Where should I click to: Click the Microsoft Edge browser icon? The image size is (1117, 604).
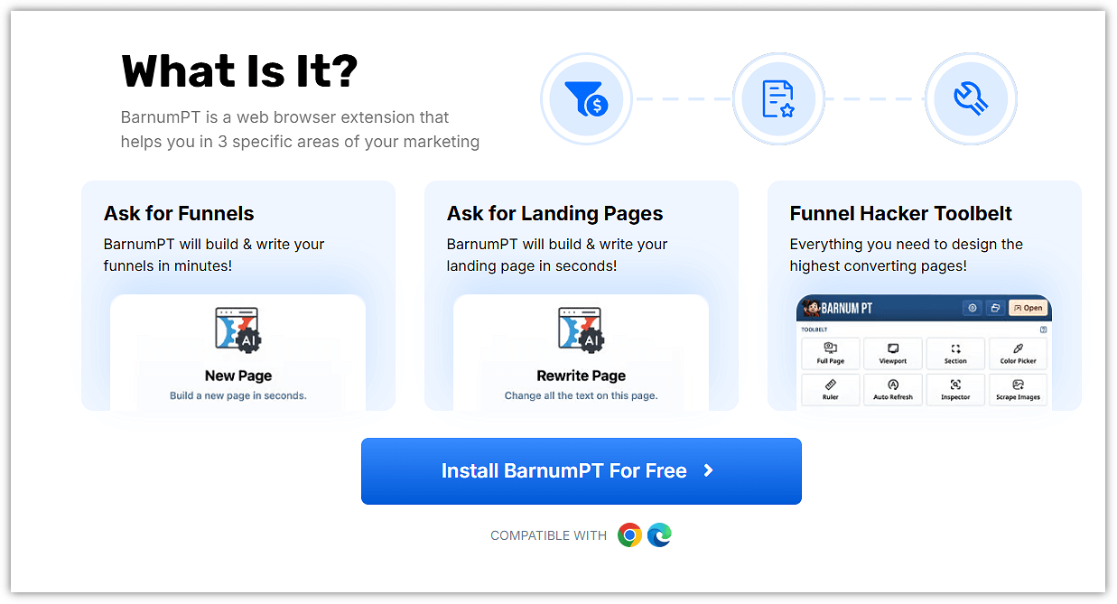click(659, 535)
